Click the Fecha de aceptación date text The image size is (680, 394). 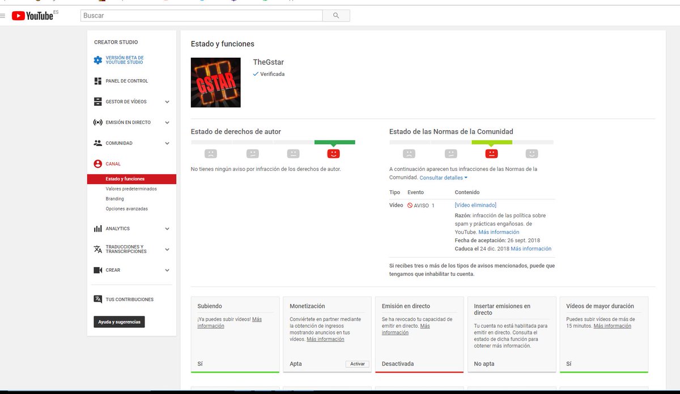(498, 241)
